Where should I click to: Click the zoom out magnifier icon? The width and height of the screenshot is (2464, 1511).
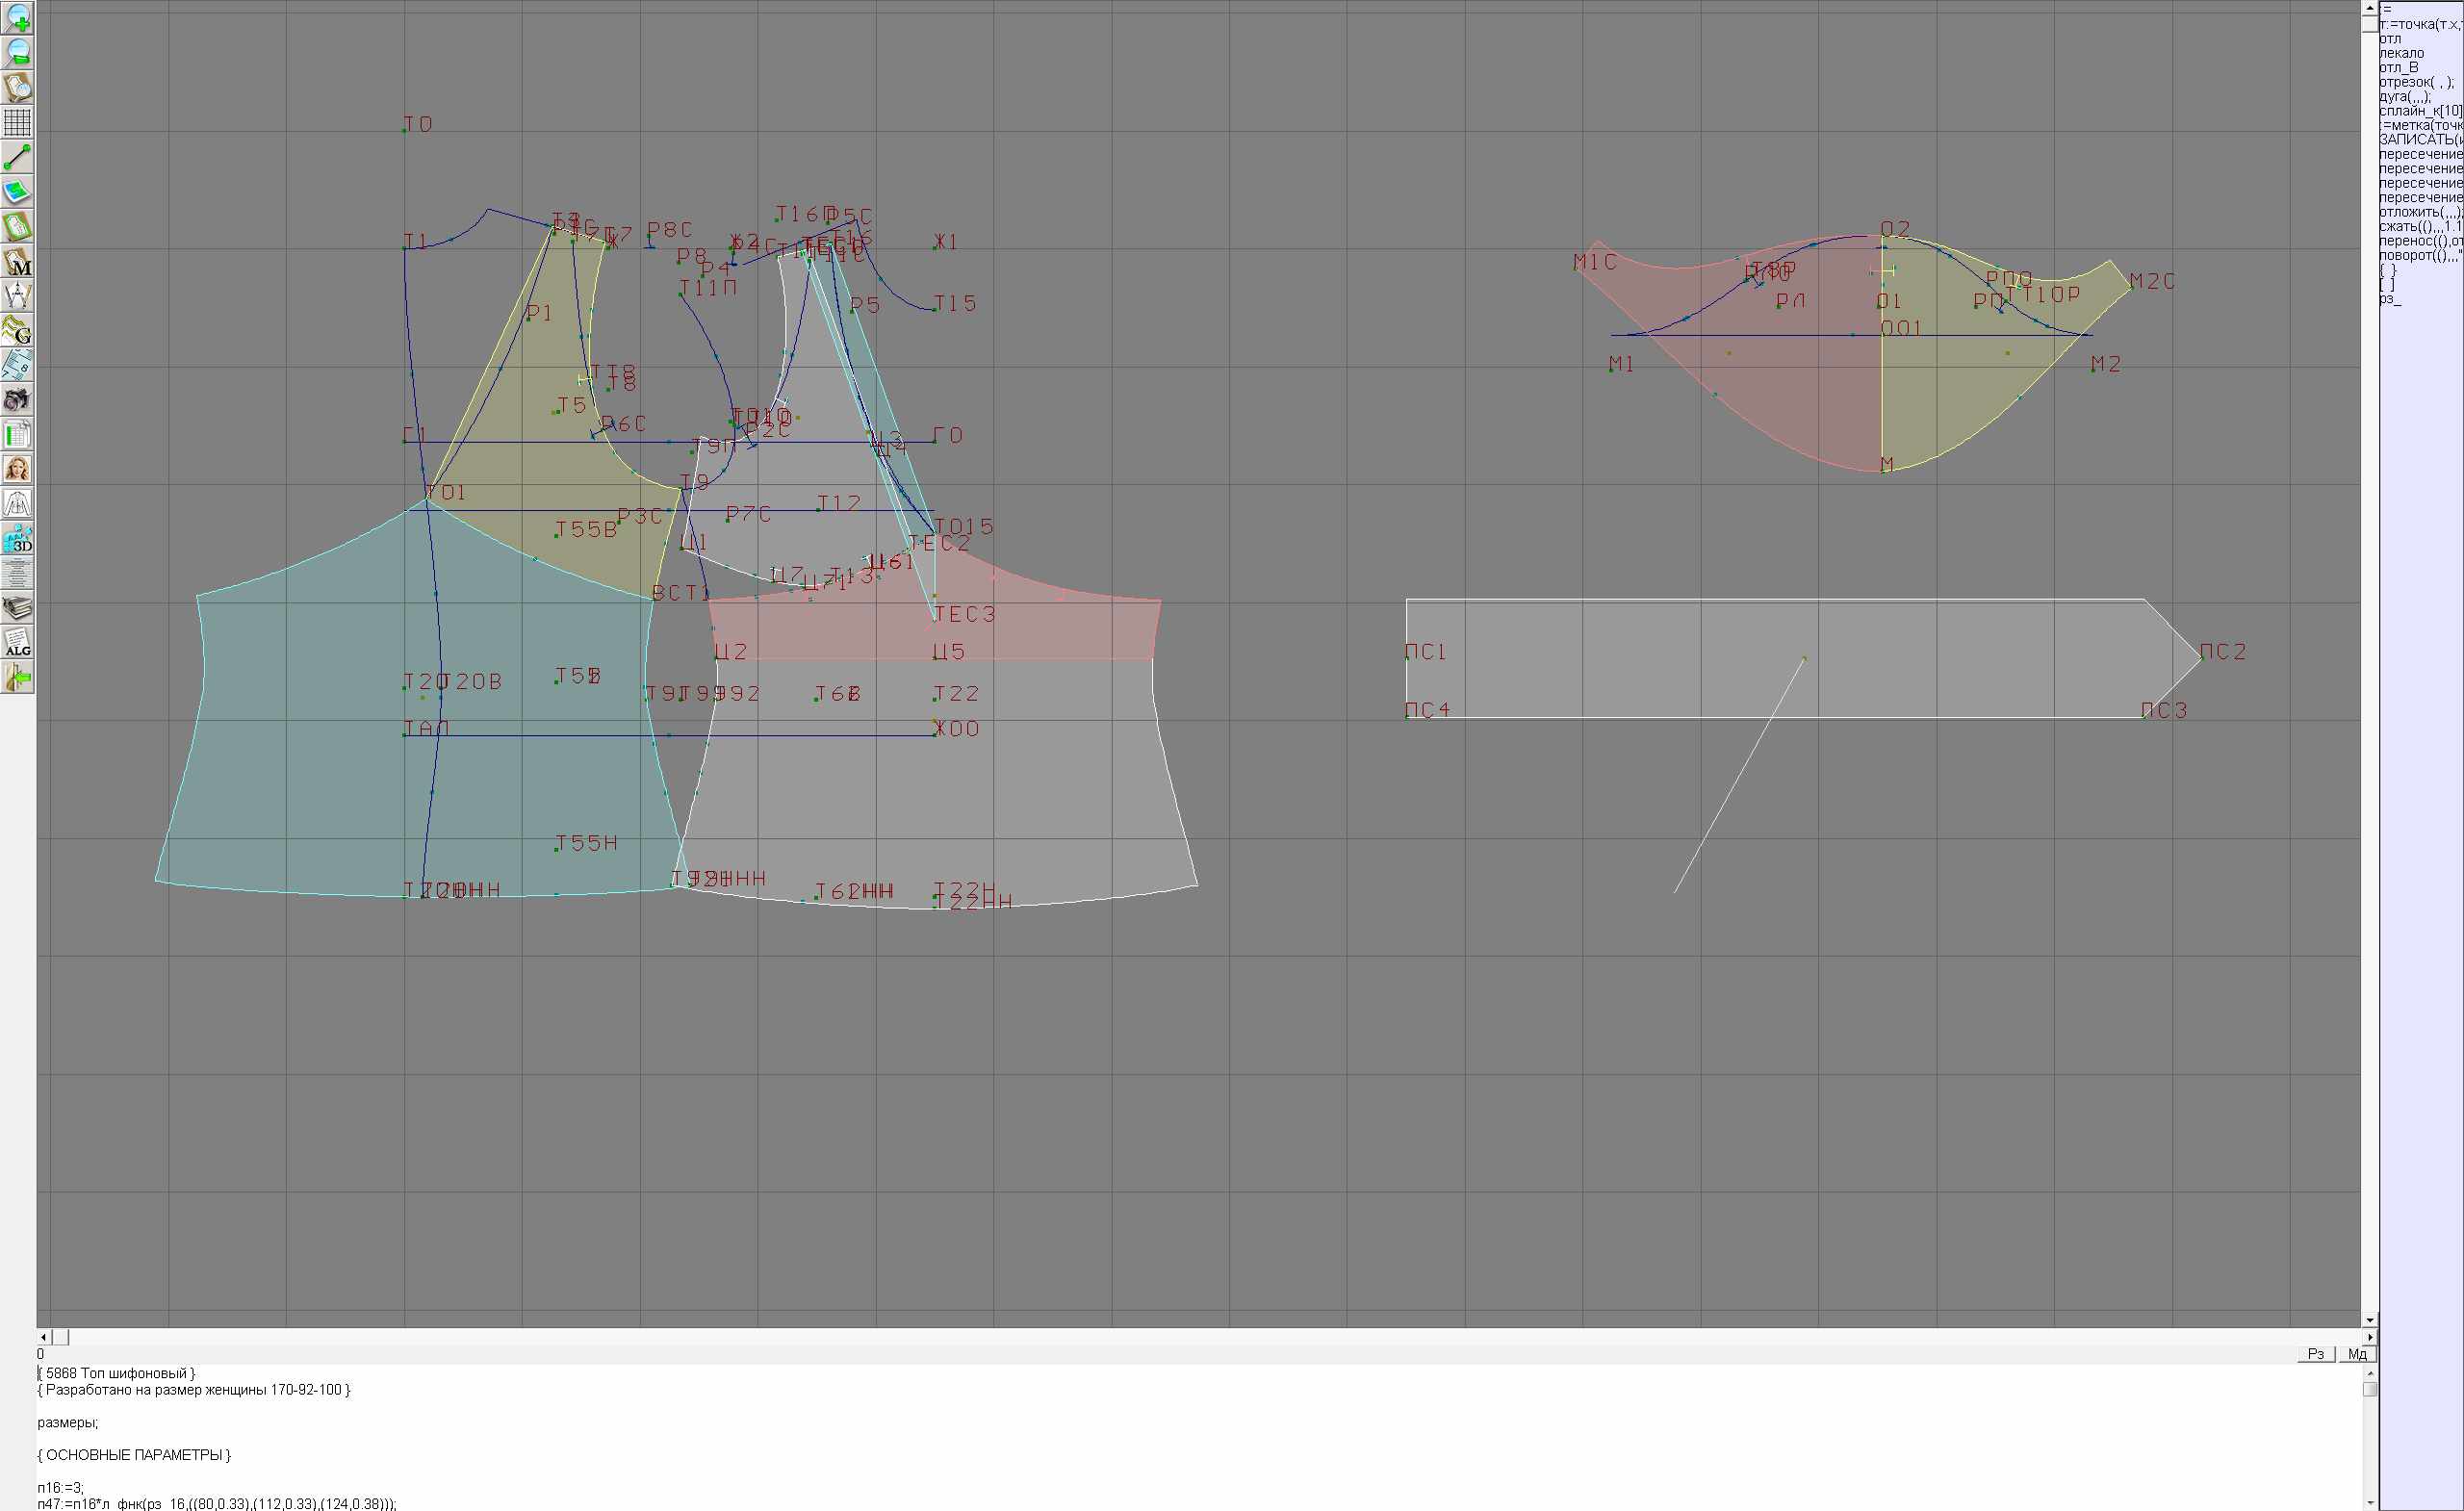click(17, 52)
